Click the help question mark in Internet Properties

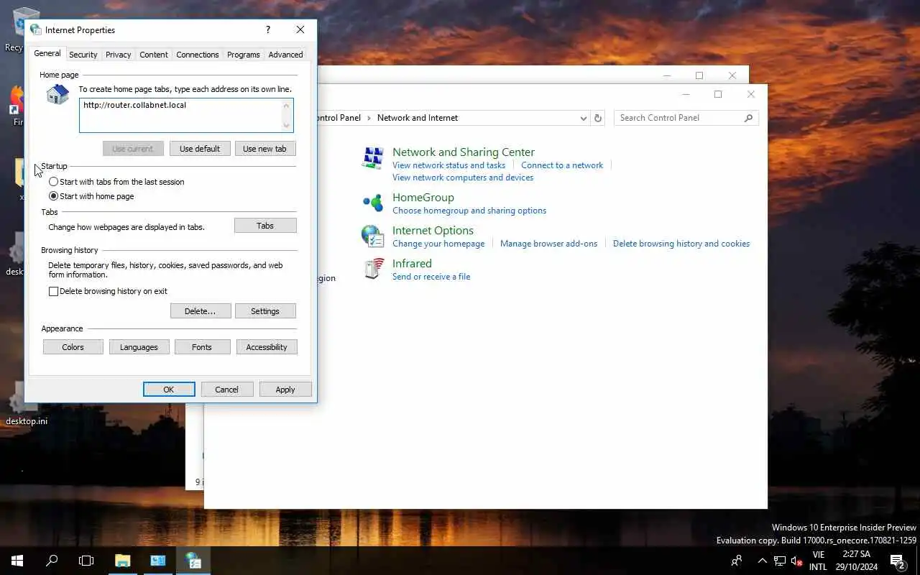click(268, 29)
